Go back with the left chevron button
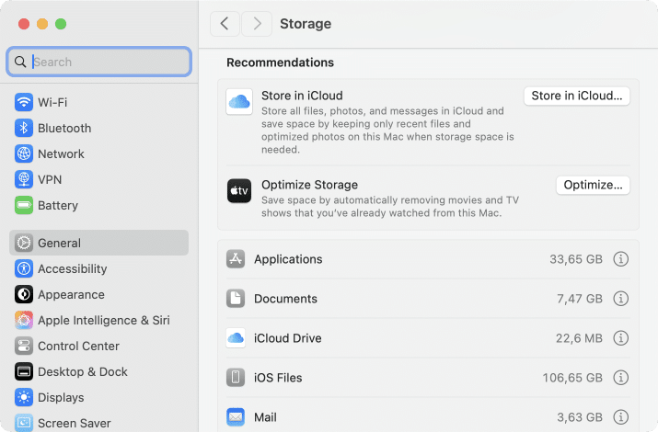 click(225, 24)
